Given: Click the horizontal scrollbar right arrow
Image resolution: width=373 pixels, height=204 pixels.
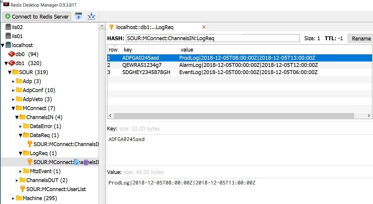Looking at the screenshot, I should 369,115.
